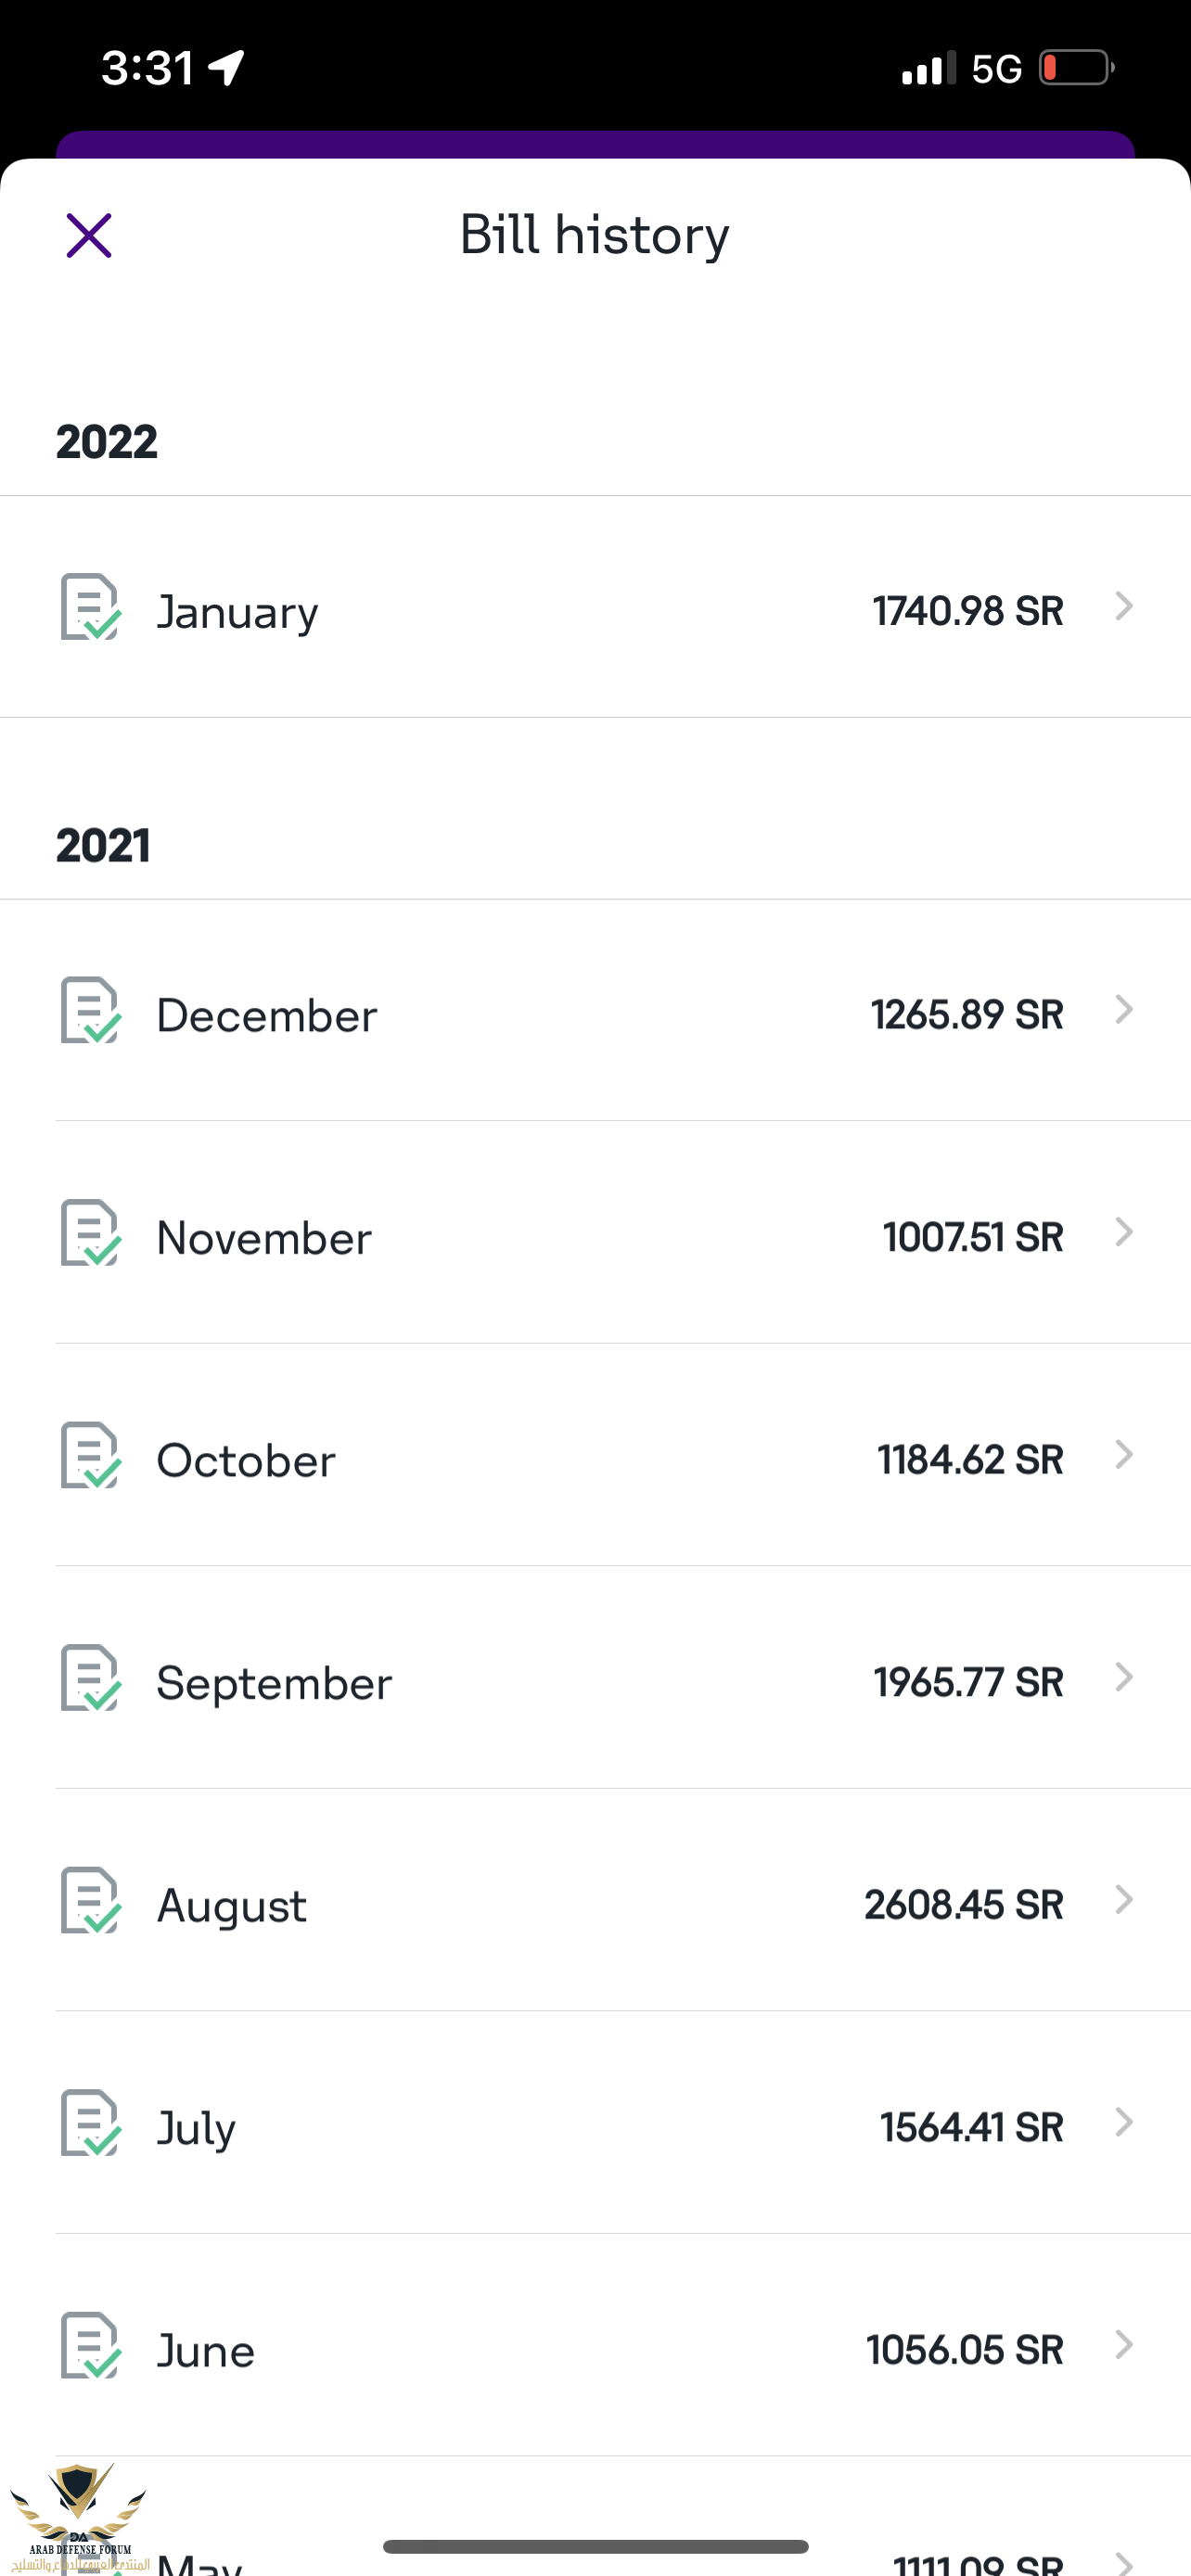
Task: Tap the September paid bill icon
Action: coord(90,1678)
